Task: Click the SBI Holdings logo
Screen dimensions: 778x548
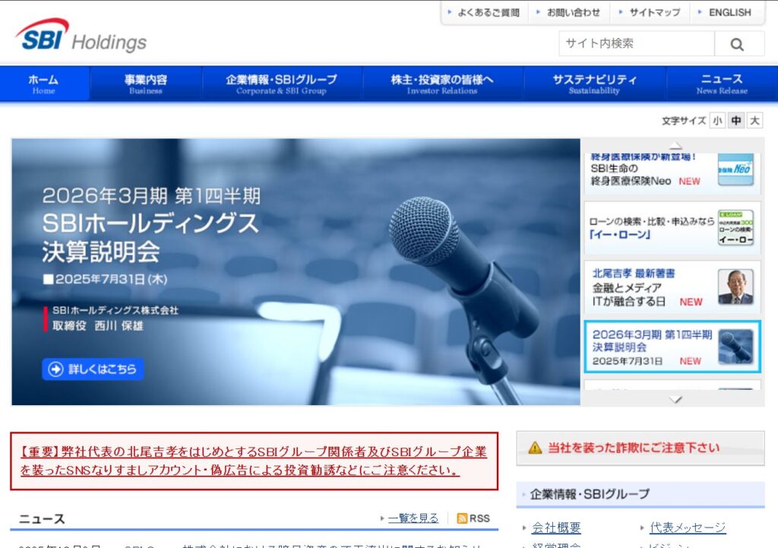Action: click(x=81, y=36)
